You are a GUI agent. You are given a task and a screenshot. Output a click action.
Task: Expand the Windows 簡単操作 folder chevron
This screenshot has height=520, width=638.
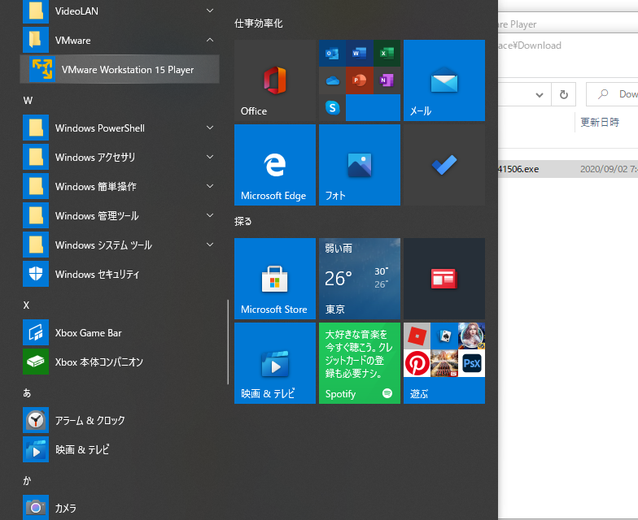(x=210, y=186)
